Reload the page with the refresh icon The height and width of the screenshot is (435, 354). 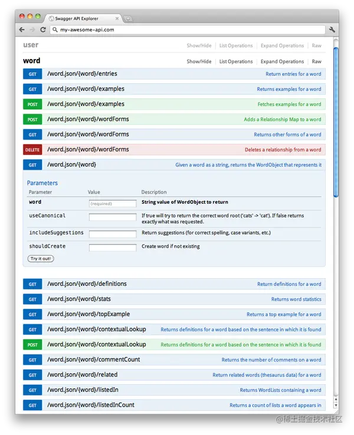(43, 29)
